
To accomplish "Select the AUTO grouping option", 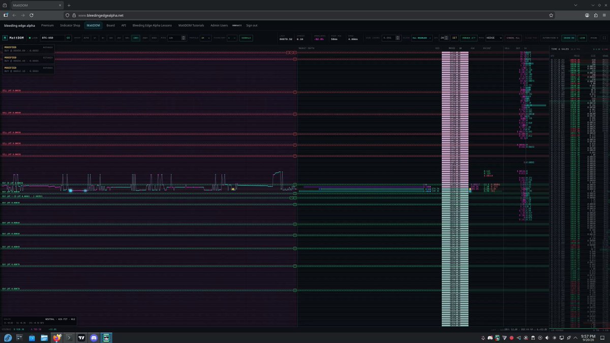I will click(86, 38).
